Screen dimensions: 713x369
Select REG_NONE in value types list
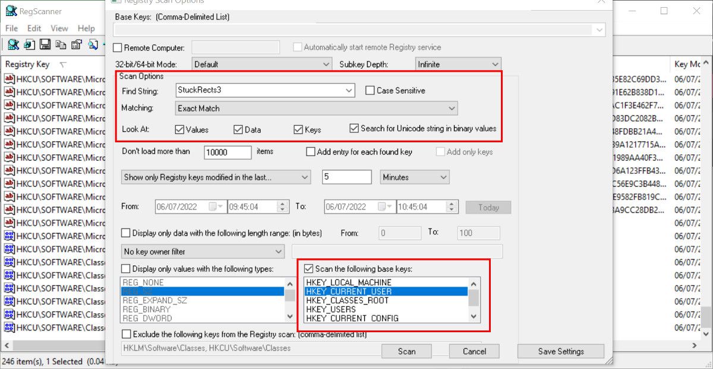203,282
